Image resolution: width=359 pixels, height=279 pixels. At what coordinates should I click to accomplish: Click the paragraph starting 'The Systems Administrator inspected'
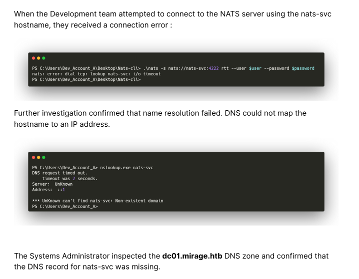click(x=171, y=261)
